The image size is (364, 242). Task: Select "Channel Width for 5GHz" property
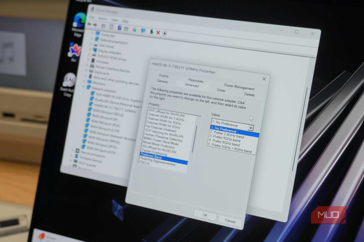[x=164, y=120]
